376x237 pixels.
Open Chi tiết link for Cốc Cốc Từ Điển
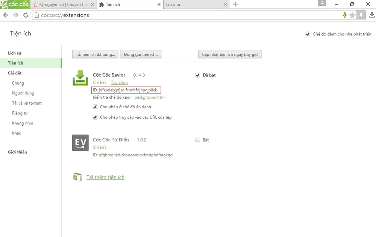coord(99,147)
